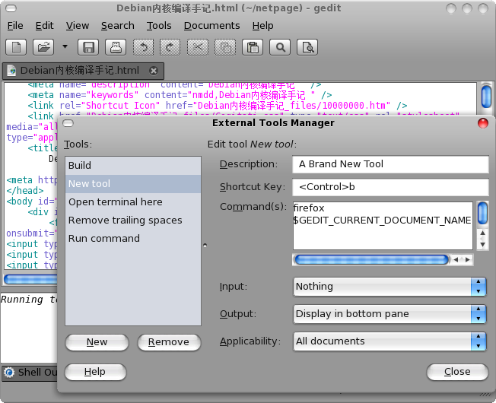
Task: Click the gedit window menu button in titlebar
Action: coord(11,8)
